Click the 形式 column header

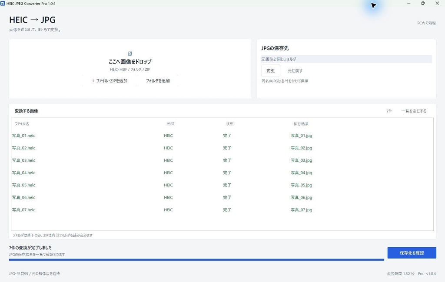[x=170, y=124]
